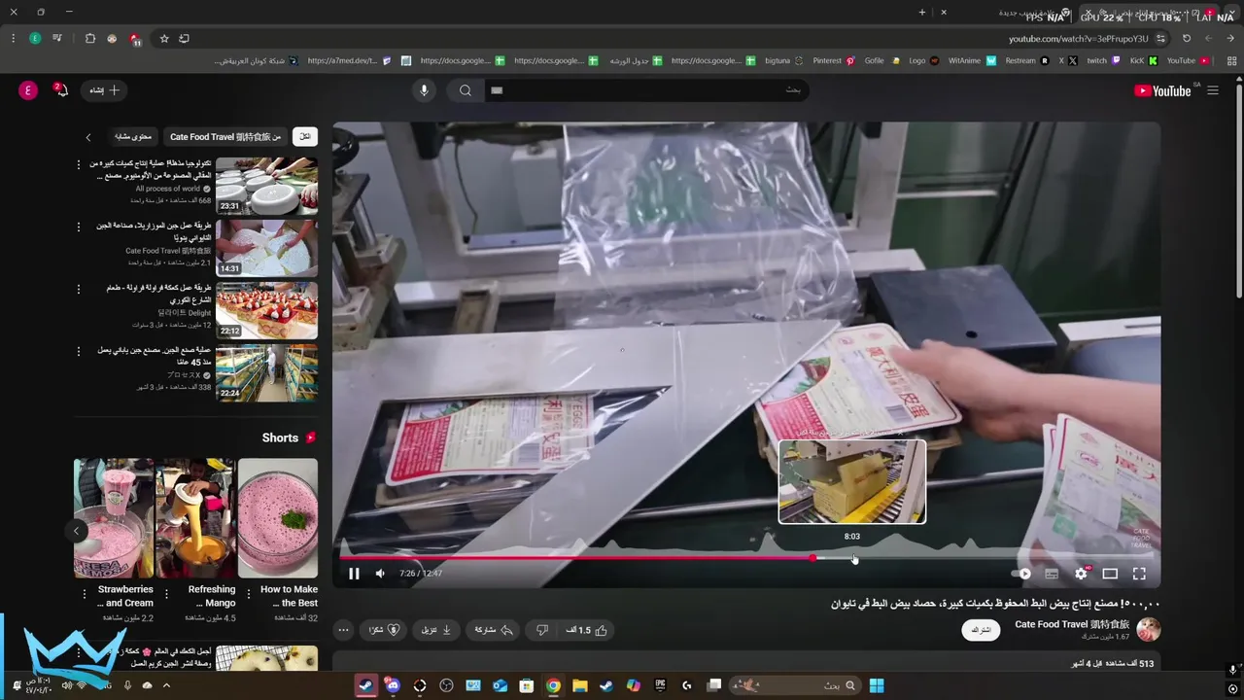The height and width of the screenshot is (700, 1244).
Task: Open the 22:12 strawberry cake video thumbnail
Action: [x=266, y=310]
